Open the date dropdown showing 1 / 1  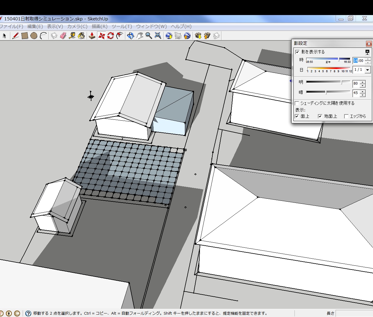[368, 70]
